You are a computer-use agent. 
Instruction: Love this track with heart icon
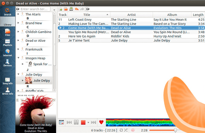[x=101, y=122]
